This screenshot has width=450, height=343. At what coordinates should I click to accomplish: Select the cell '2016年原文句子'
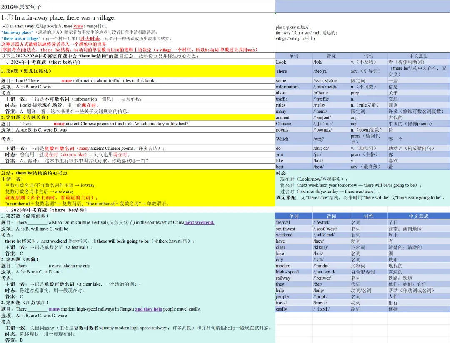(x=137, y=6)
